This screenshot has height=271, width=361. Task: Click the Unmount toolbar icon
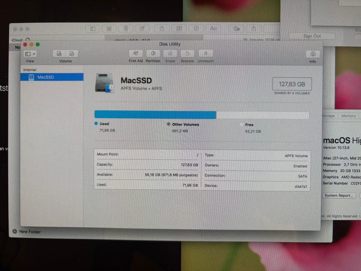(x=206, y=53)
